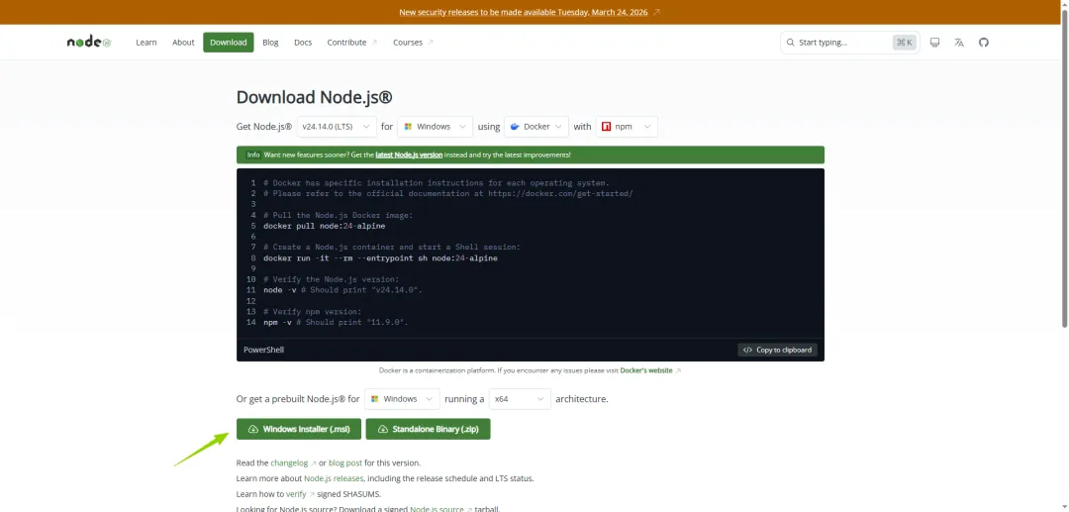Viewport: 1069px width, 512px height.
Task: Open the Contribute nav link
Action: 351,43
